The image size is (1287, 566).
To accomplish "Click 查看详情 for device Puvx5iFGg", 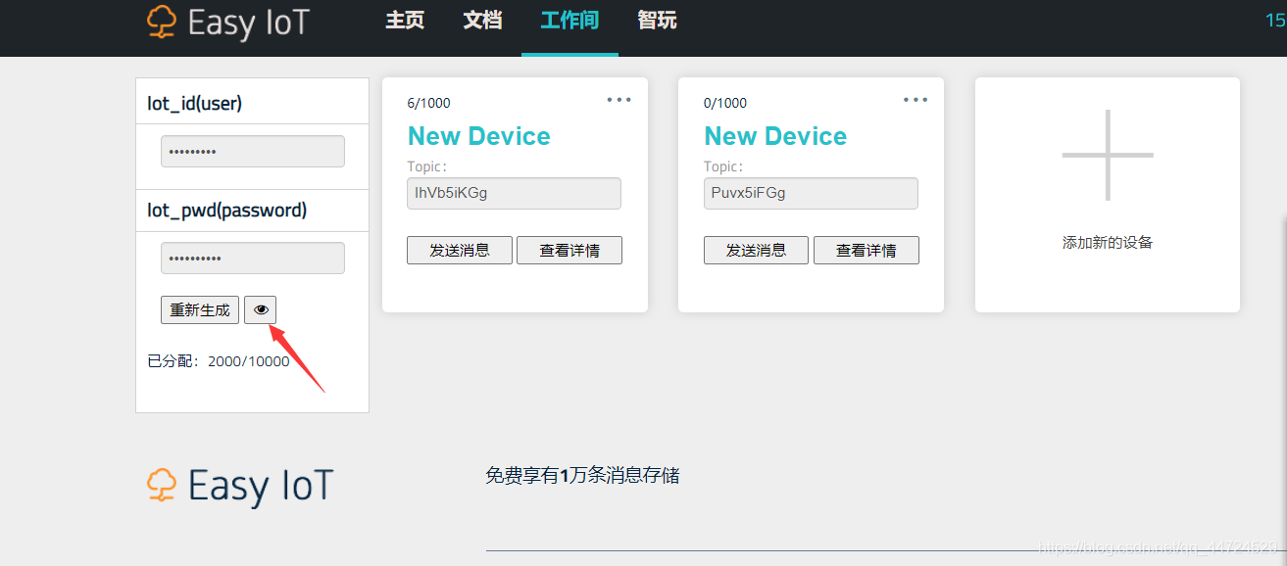I will coord(866,250).
